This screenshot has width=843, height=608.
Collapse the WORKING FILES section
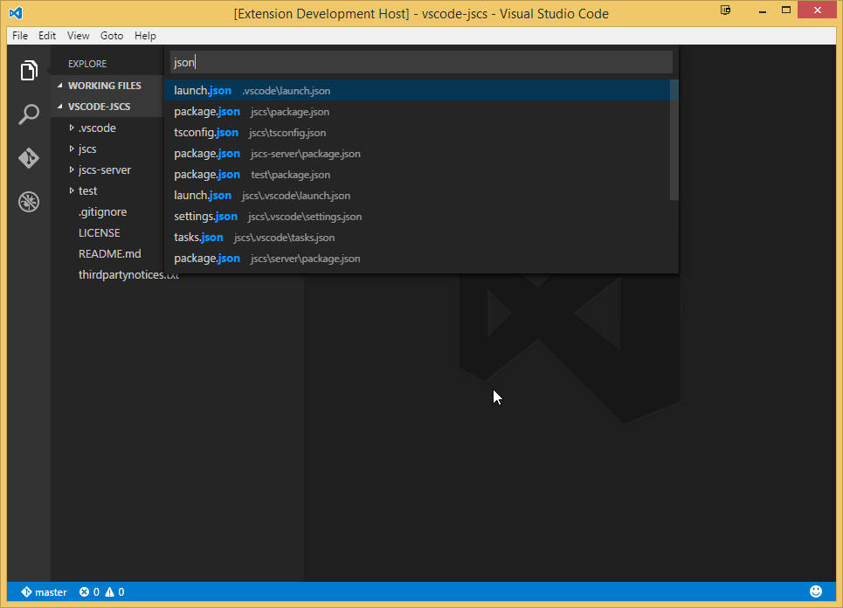click(x=107, y=86)
